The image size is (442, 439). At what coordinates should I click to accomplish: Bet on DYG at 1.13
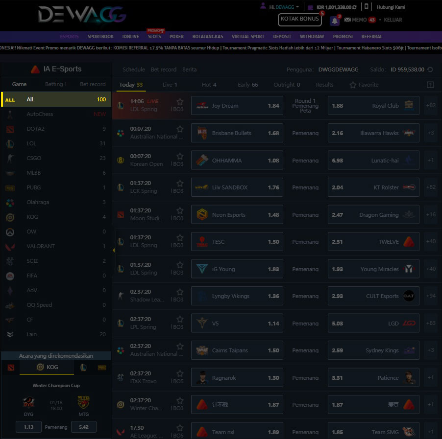(x=28, y=427)
